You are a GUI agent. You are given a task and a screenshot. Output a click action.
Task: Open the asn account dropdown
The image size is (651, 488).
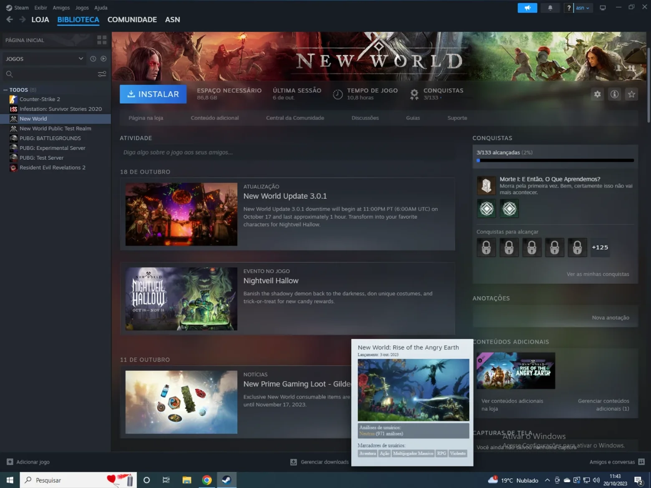click(x=583, y=8)
